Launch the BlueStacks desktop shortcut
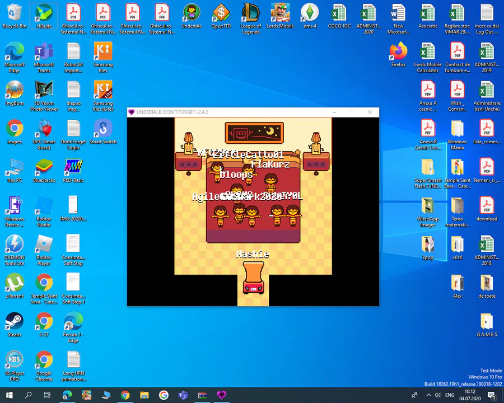 (x=44, y=170)
